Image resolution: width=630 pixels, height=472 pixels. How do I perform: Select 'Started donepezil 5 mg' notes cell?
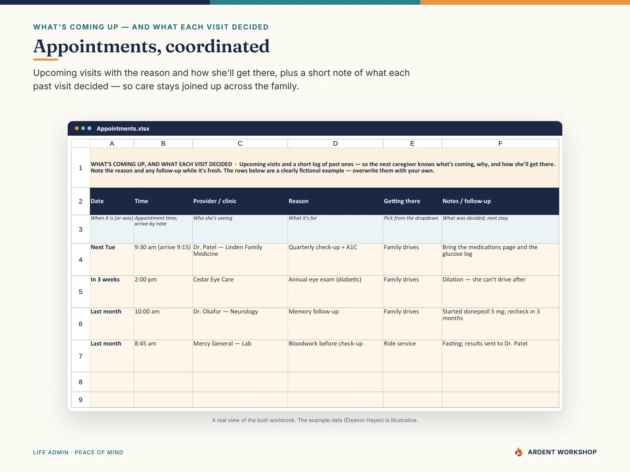tap(500, 324)
